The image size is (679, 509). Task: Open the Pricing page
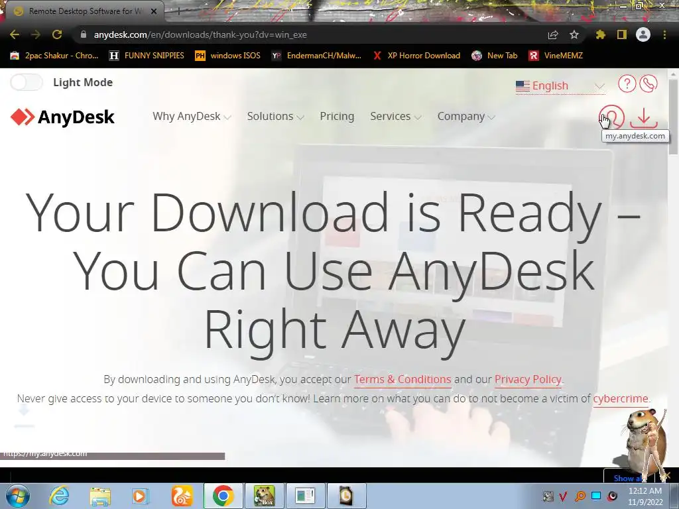(x=337, y=117)
